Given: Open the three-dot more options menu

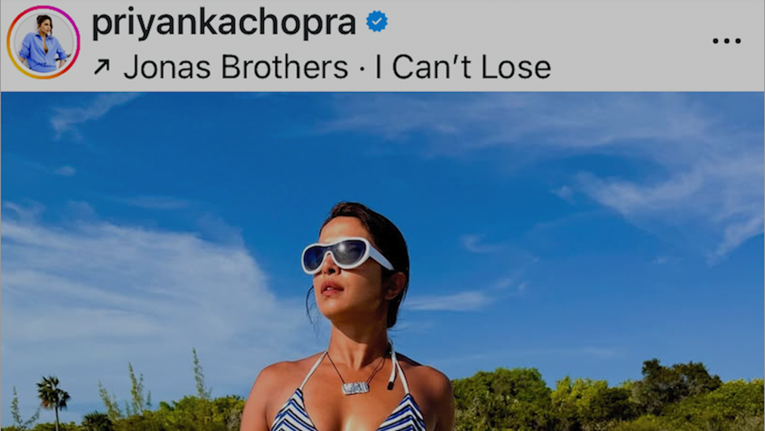Looking at the screenshot, I should click(x=727, y=41).
